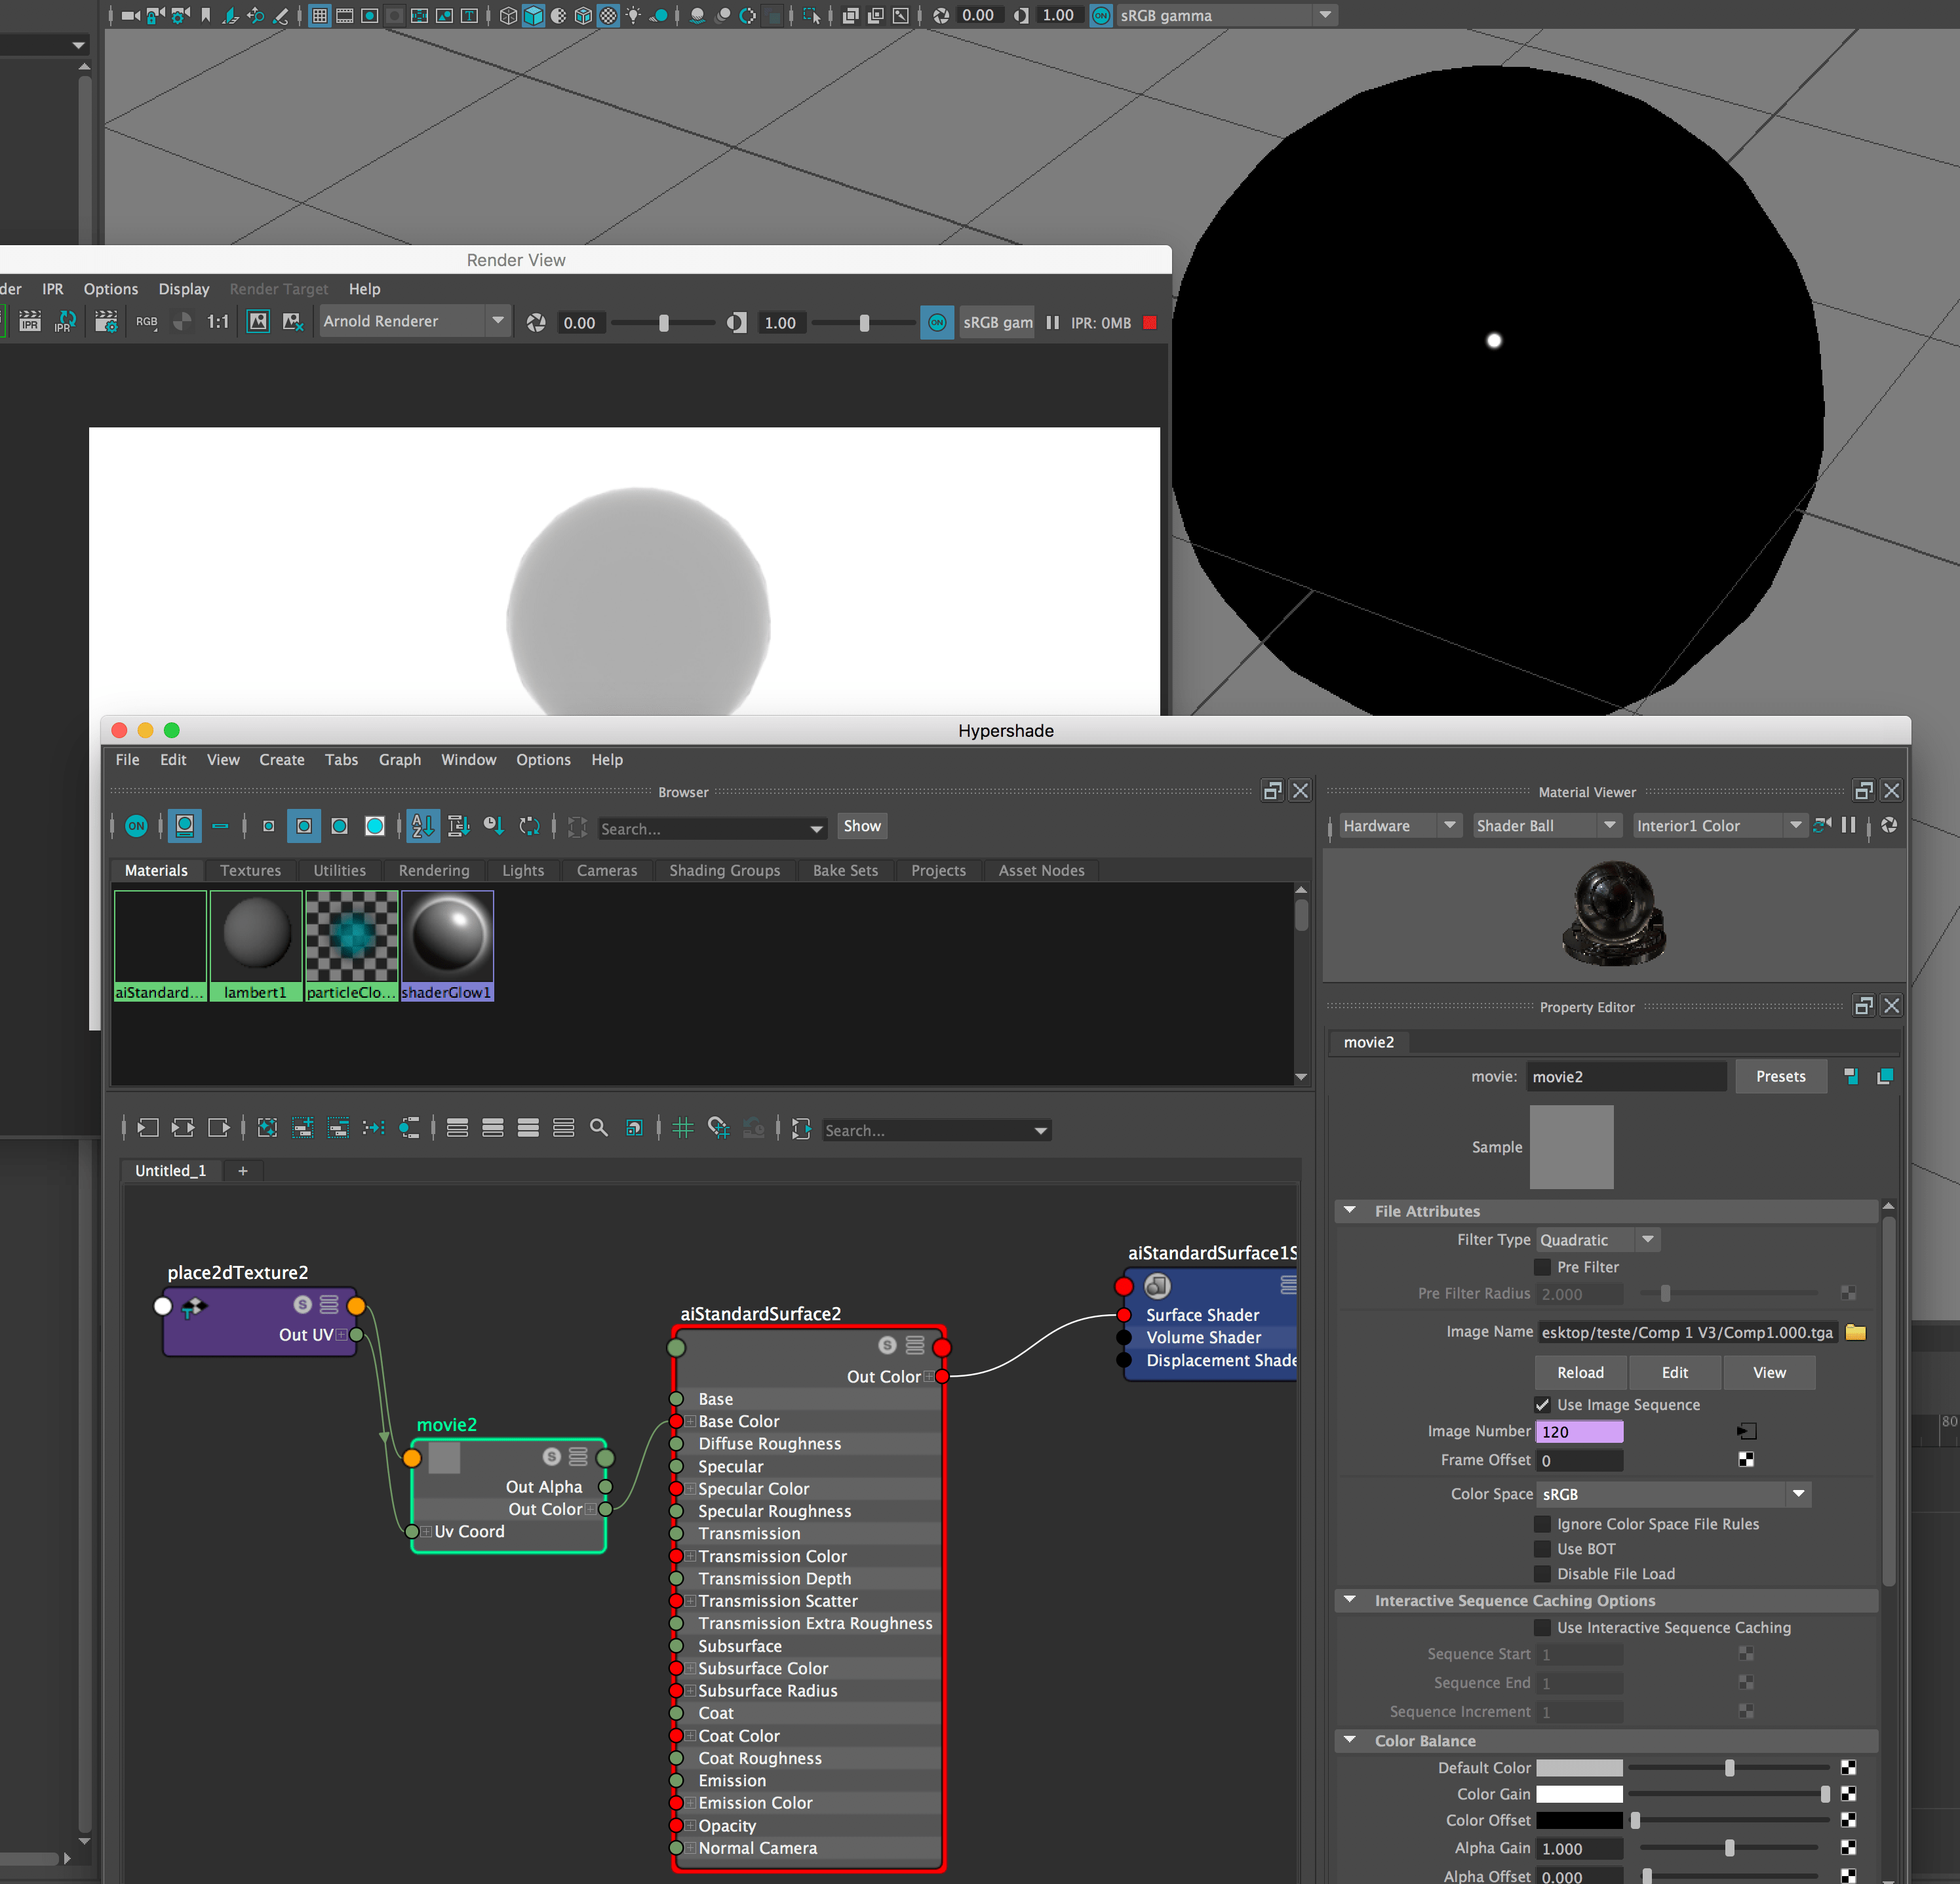Click the Reload button in File Attributes

(x=1580, y=1372)
